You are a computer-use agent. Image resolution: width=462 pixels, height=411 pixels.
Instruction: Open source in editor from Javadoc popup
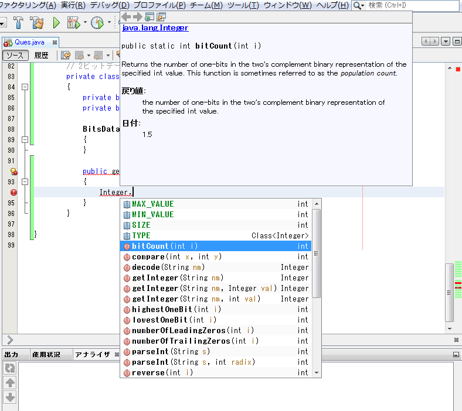coord(161,17)
